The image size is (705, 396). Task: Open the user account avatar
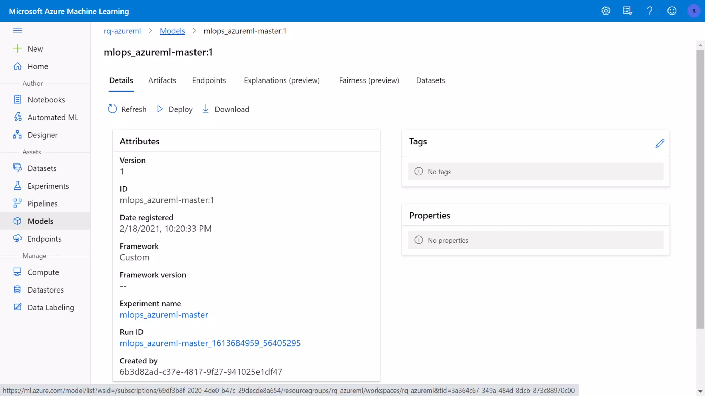(694, 11)
